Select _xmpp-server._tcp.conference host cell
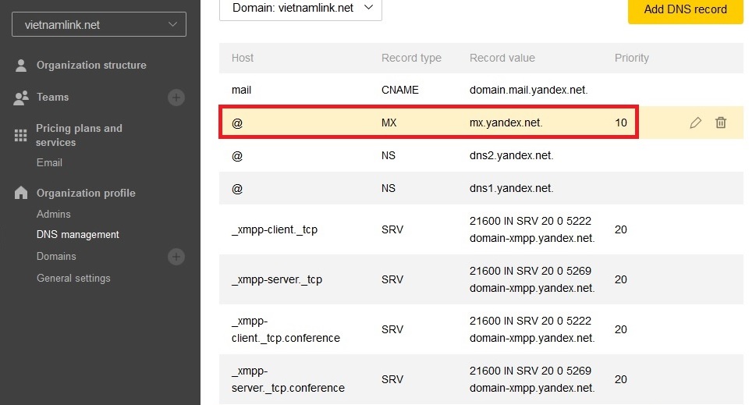756x405 pixels. tap(288, 379)
